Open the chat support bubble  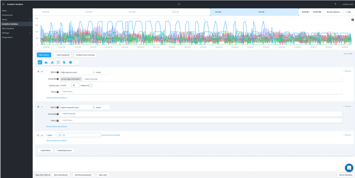pos(349,168)
